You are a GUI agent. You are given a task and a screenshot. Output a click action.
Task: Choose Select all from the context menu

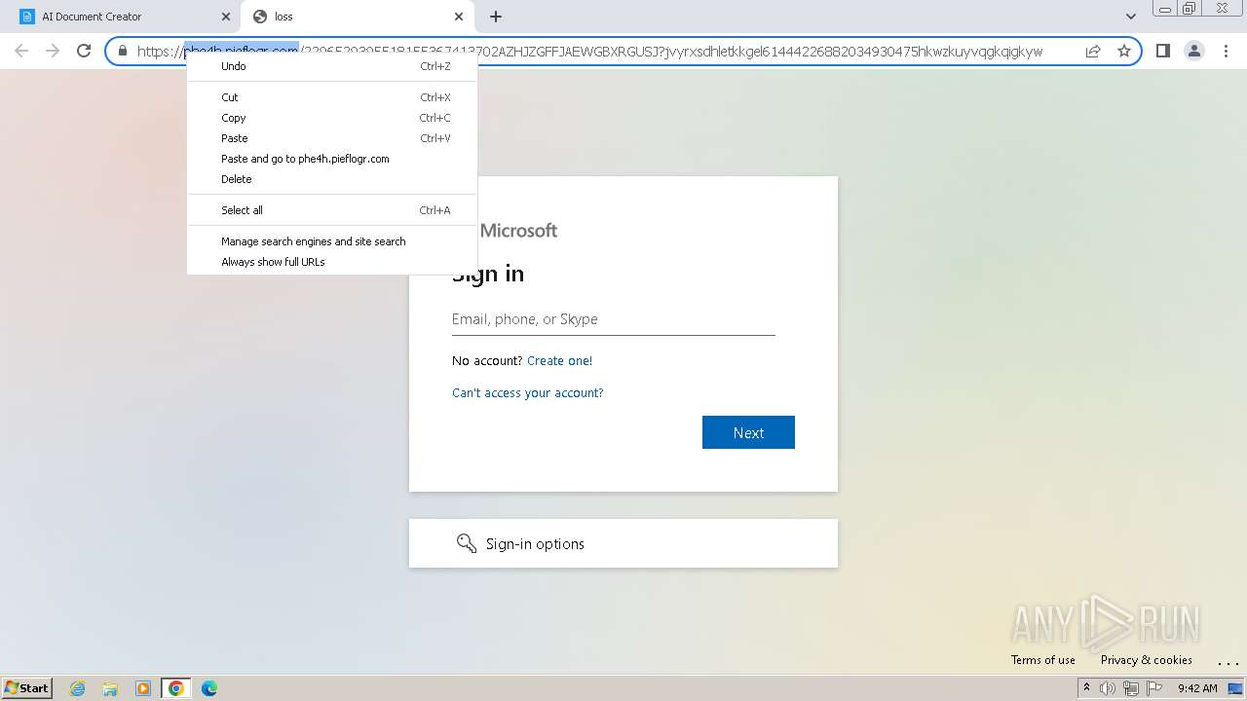(332, 210)
